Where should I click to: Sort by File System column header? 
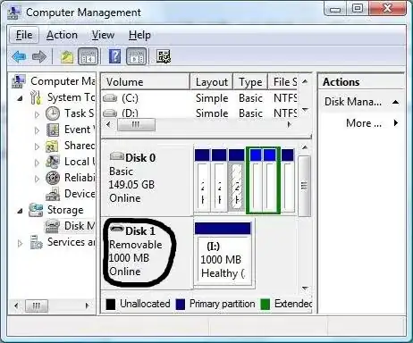tap(283, 82)
